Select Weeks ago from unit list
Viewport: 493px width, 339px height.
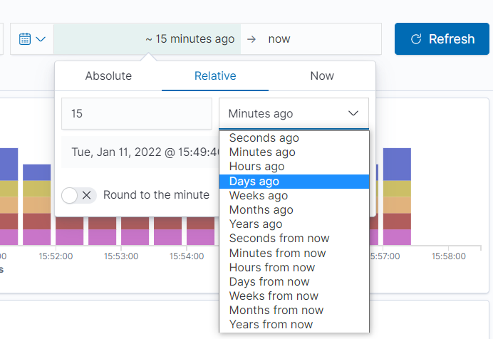(258, 196)
